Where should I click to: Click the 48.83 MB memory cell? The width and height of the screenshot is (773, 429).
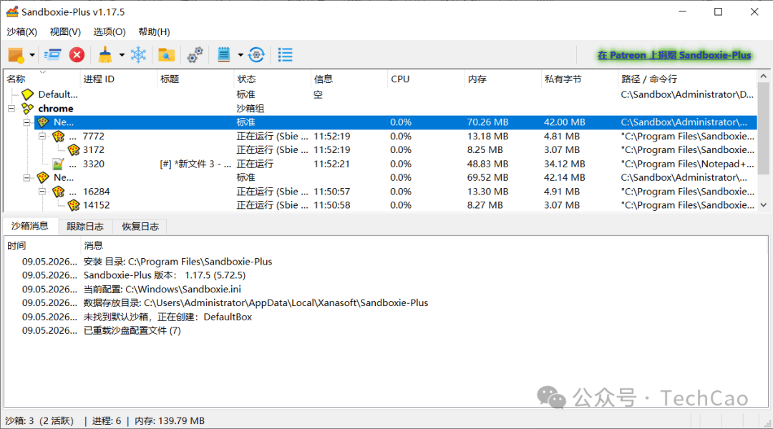[x=487, y=164]
